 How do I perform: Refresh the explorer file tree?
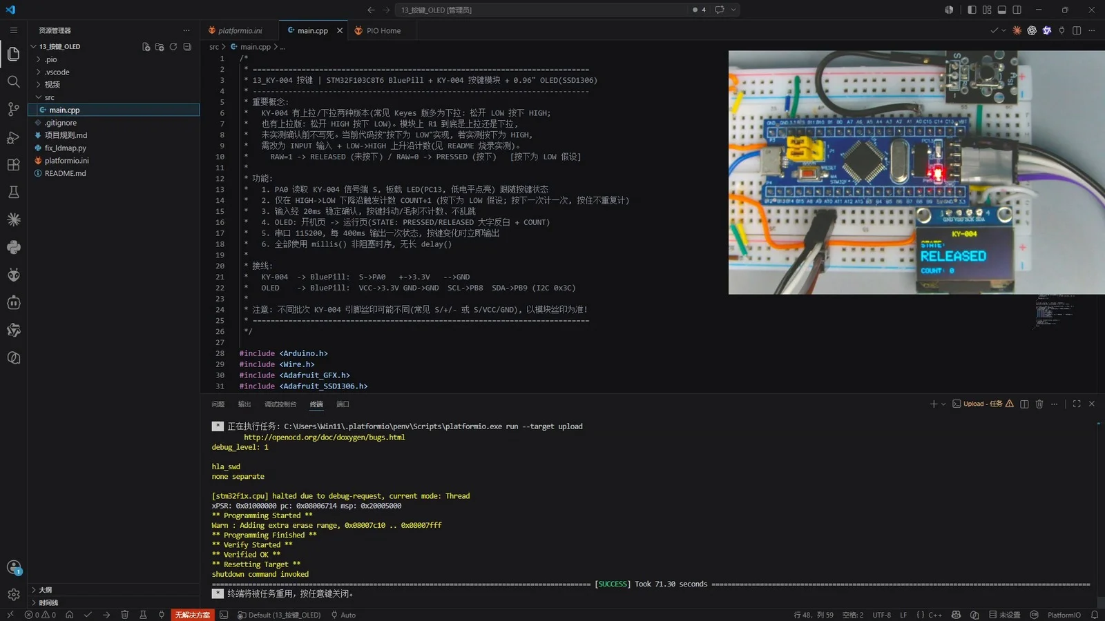click(173, 47)
